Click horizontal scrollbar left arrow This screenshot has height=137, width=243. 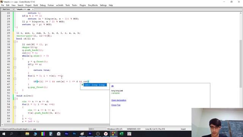(2, 125)
